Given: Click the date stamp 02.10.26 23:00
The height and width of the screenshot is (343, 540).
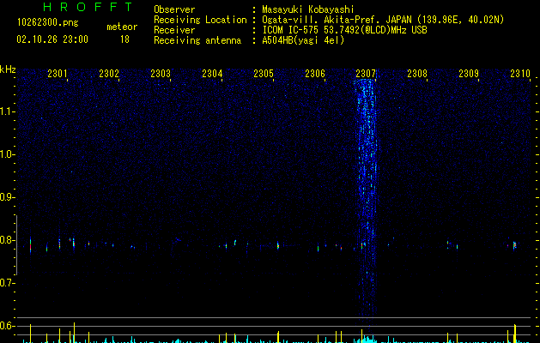Looking at the screenshot, I should tap(52, 39).
